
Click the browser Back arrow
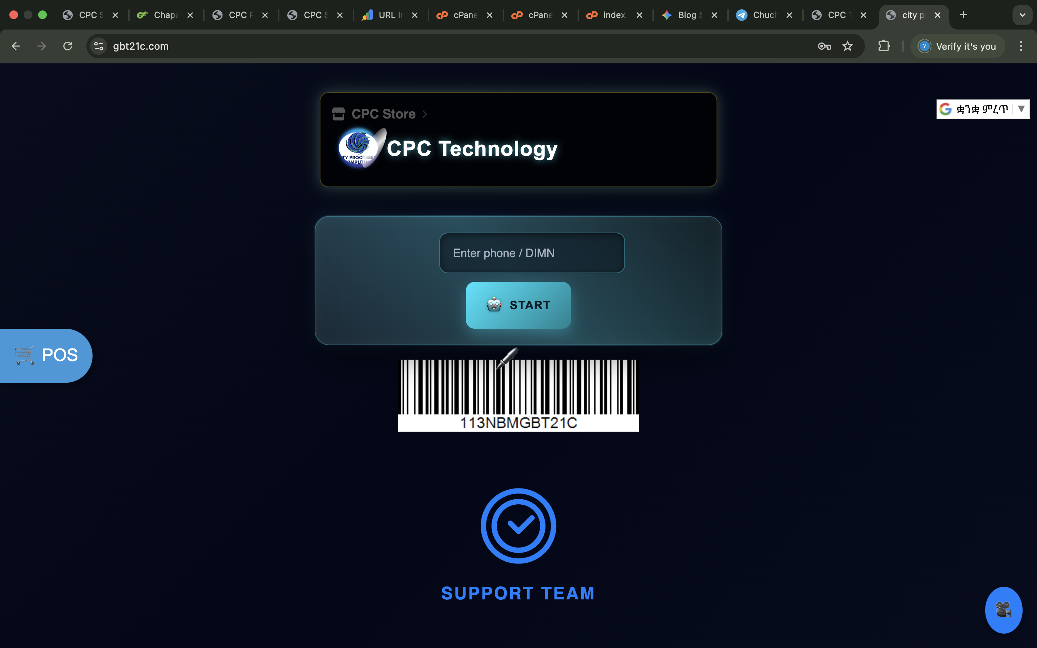16,46
